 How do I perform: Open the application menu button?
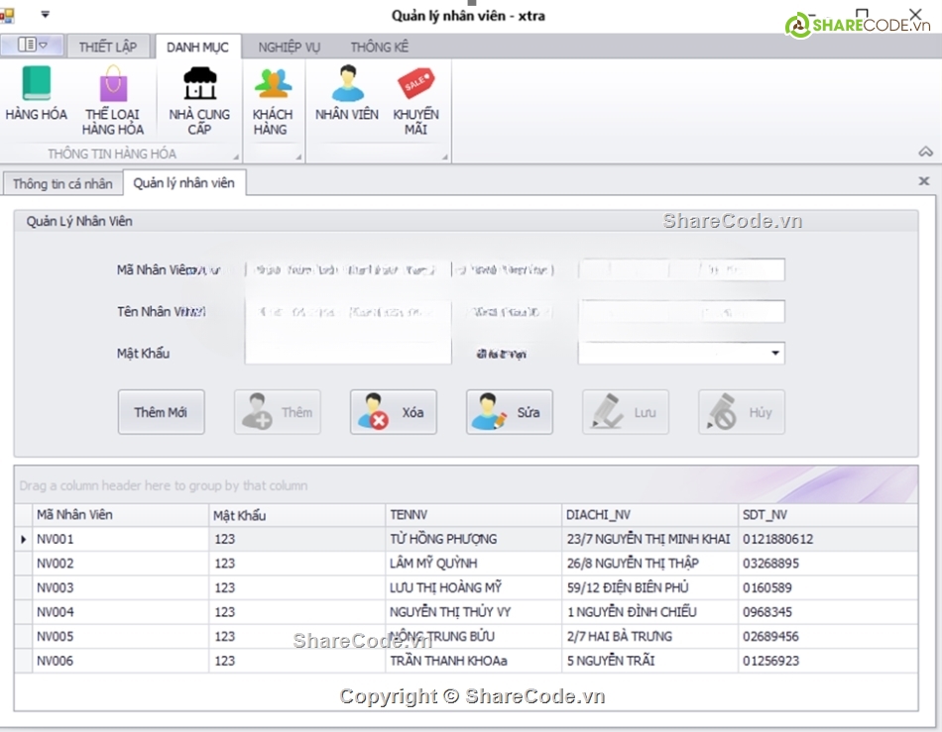[x=32, y=45]
